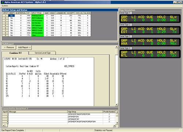Click the GRP RTL sign display
The height and width of the screenshot is (132, 183).
(x=150, y=54)
